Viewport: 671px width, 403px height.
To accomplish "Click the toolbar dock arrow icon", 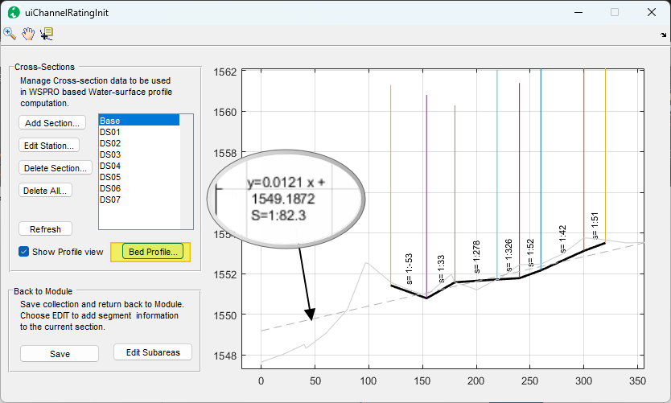I will pos(662,35).
